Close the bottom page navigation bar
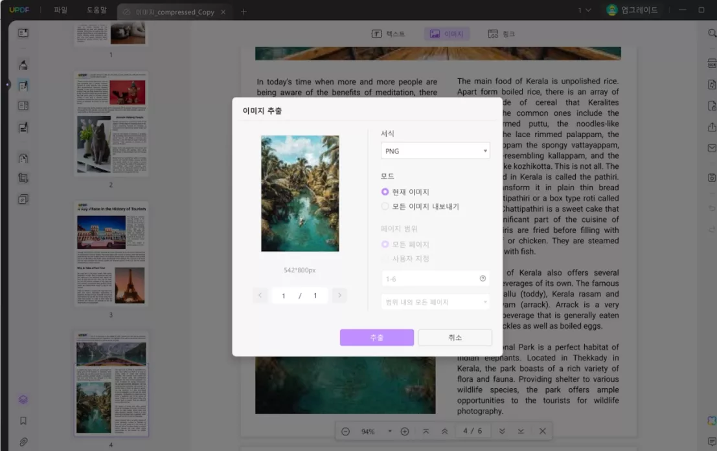 tap(542, 431)
